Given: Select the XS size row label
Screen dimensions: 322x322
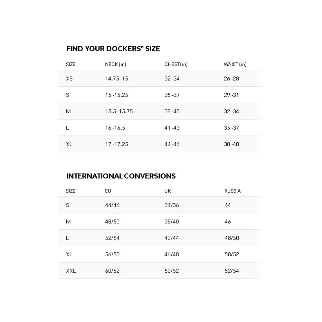Looking at the screenshot, I should 69,79.
